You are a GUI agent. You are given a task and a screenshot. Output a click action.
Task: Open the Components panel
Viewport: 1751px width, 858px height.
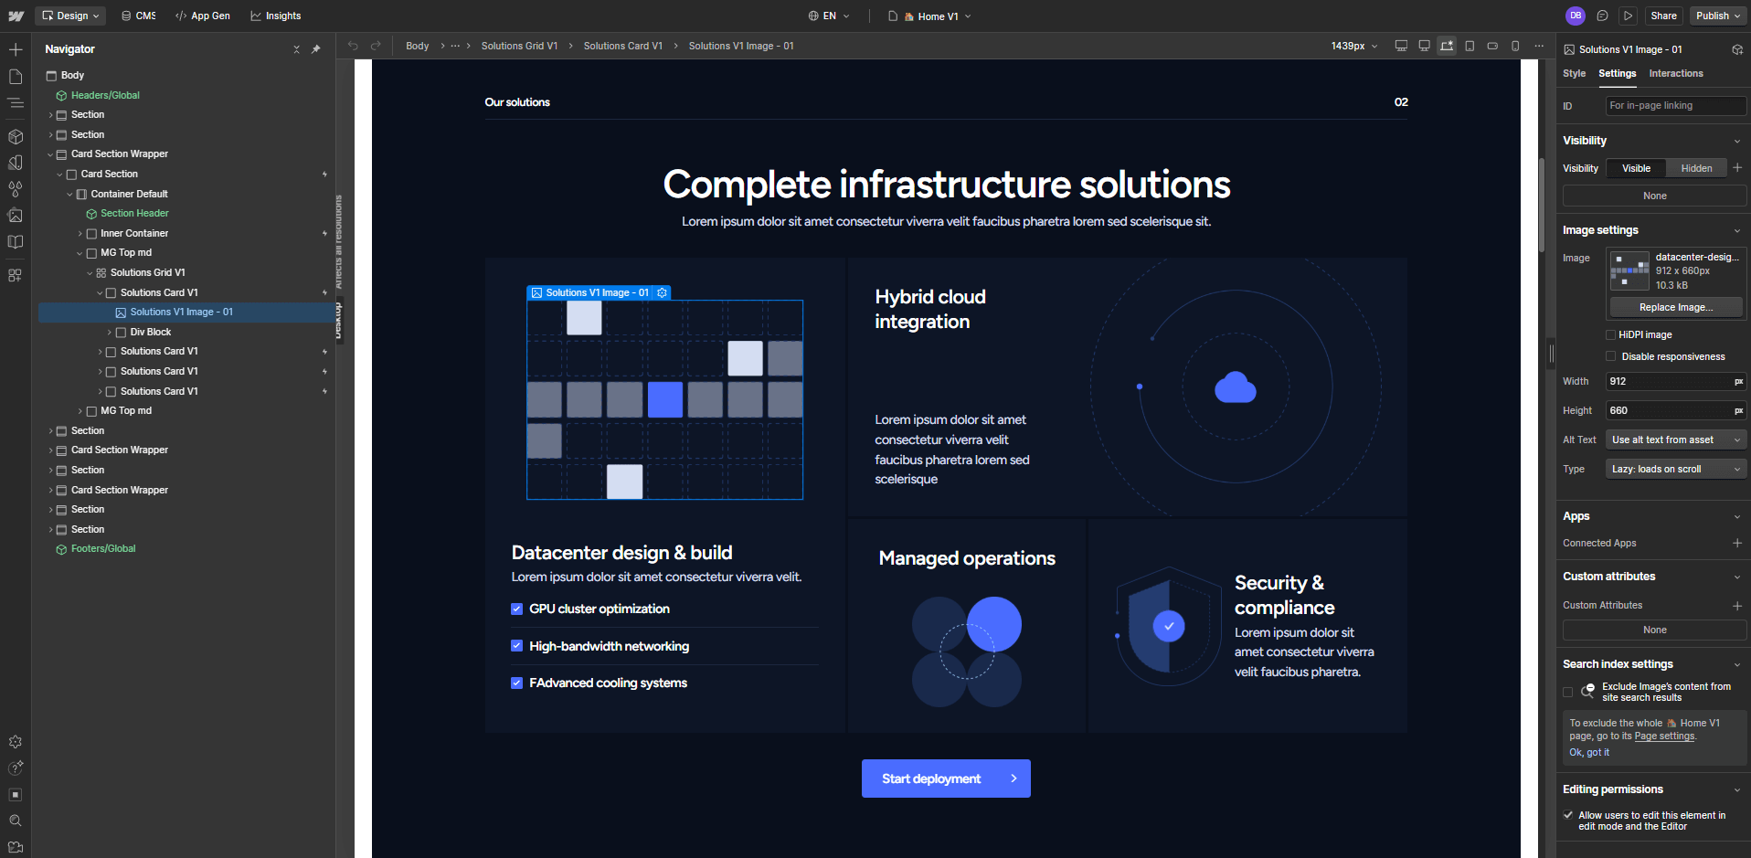coord(15,137)
